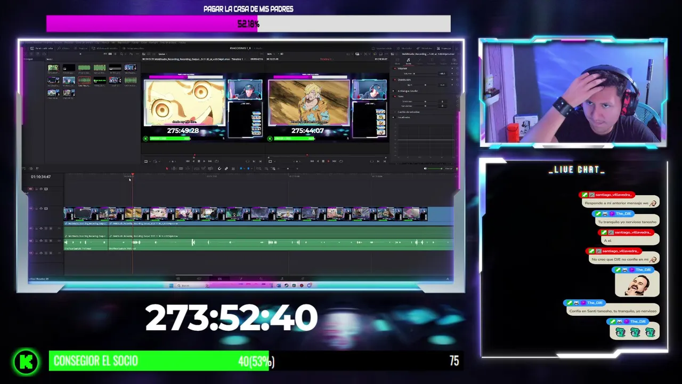Viewport: 682px width, 384px height.
Task: Open the Deliver rocket page icon
Action: [x=303, y=279]
